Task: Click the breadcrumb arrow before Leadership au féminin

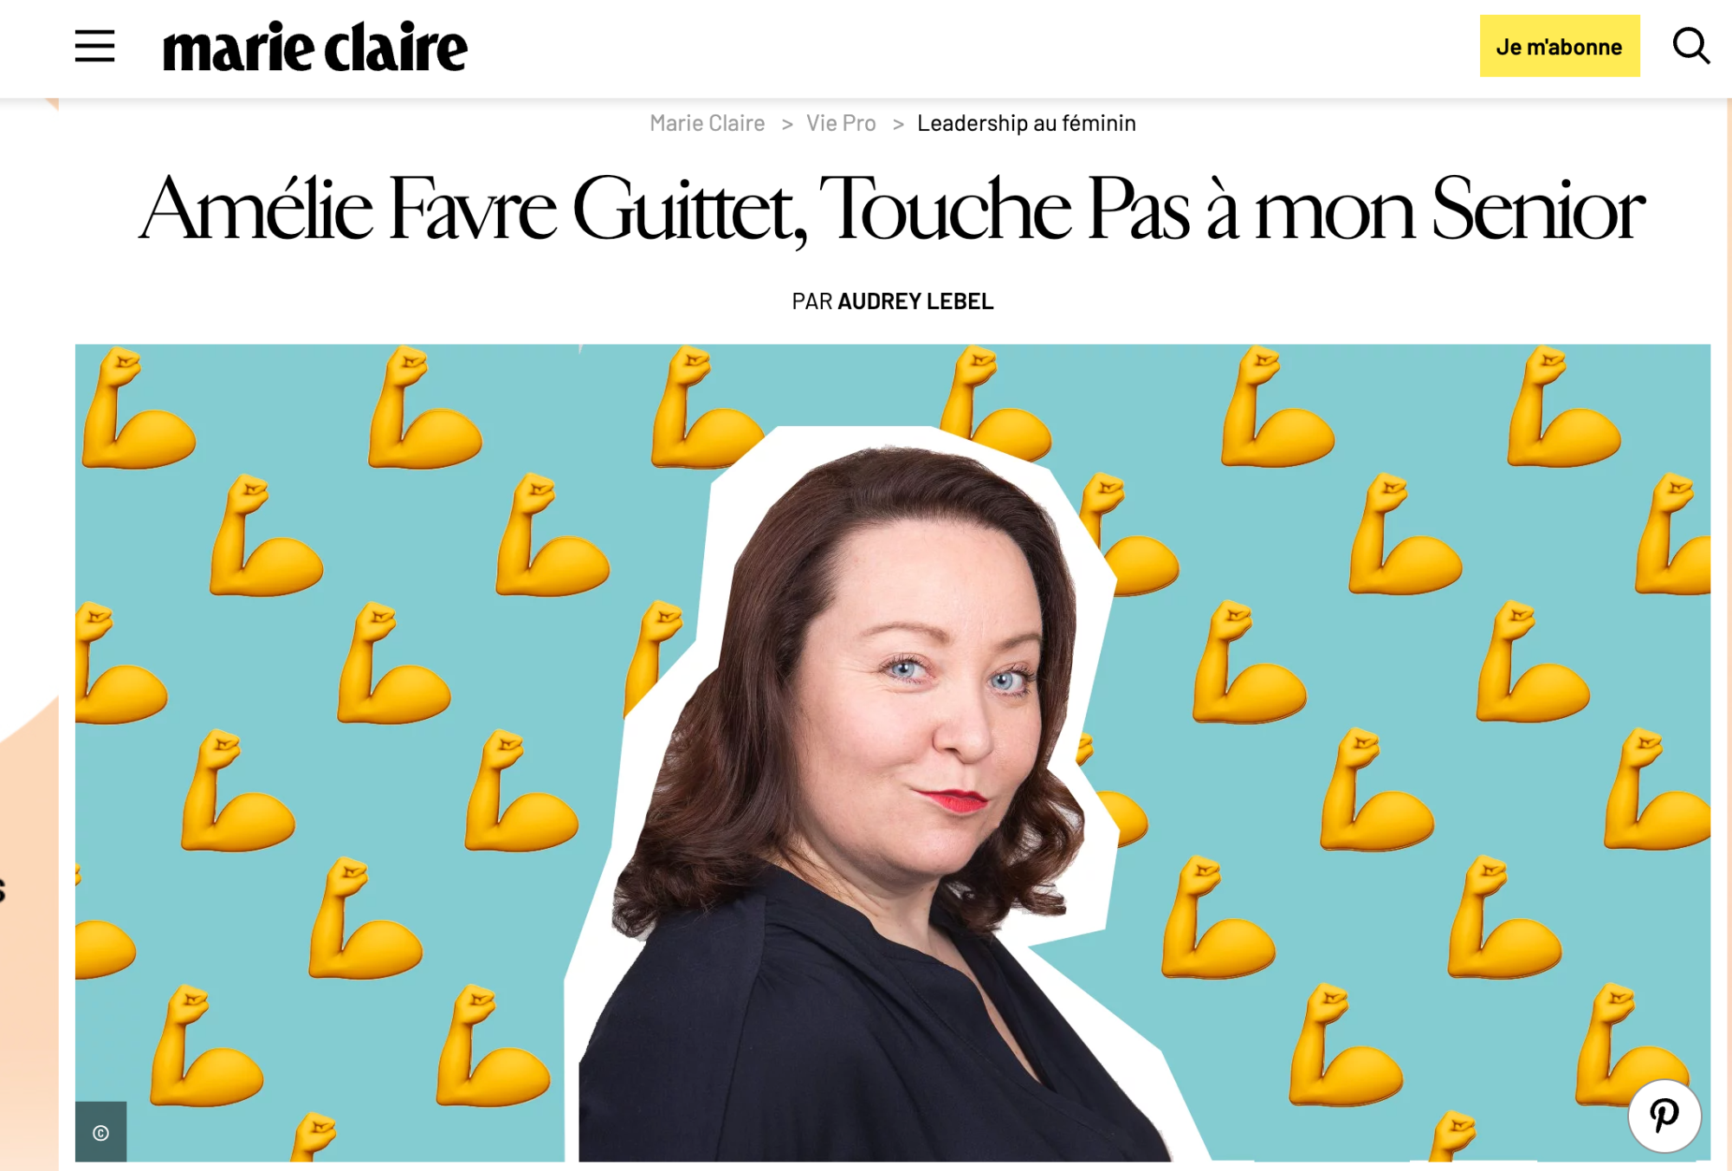Action: [x=898, y=124]
